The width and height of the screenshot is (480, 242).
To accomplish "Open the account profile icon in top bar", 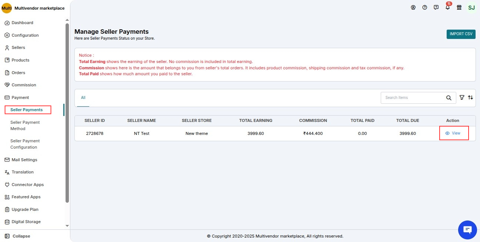I will point(413,7).
